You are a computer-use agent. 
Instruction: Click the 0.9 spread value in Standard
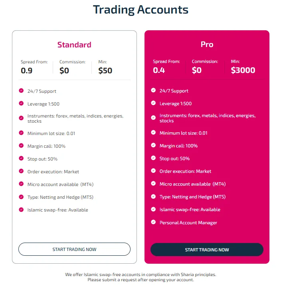[27, 71]
